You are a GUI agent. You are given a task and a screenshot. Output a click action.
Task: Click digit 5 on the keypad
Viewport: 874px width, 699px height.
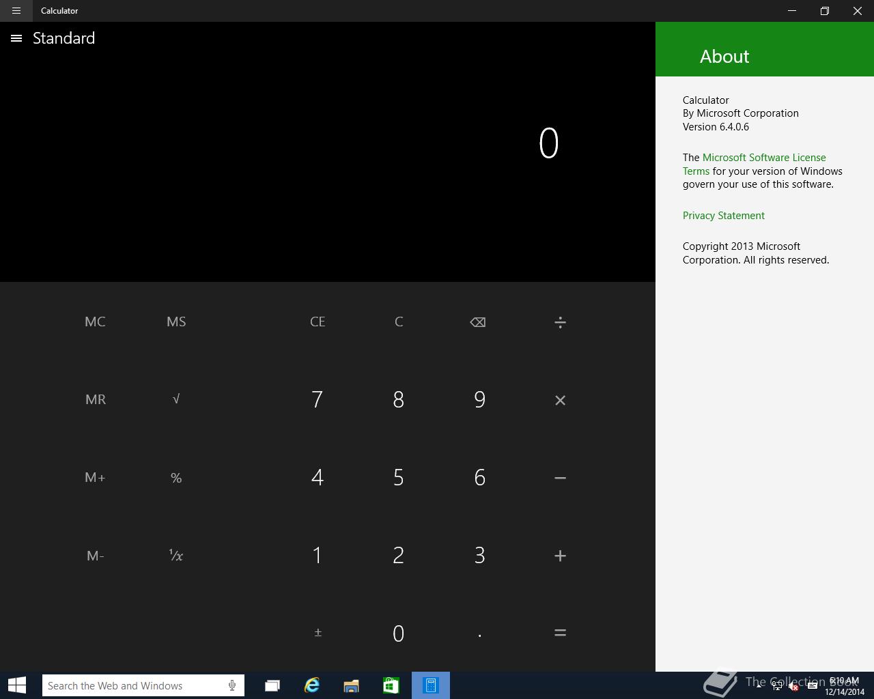pos(399,477)
